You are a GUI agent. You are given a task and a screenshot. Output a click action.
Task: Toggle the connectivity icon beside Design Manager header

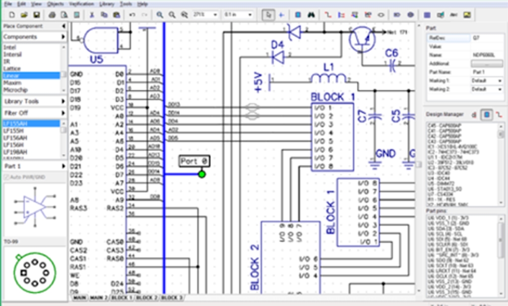coord(500,114)
